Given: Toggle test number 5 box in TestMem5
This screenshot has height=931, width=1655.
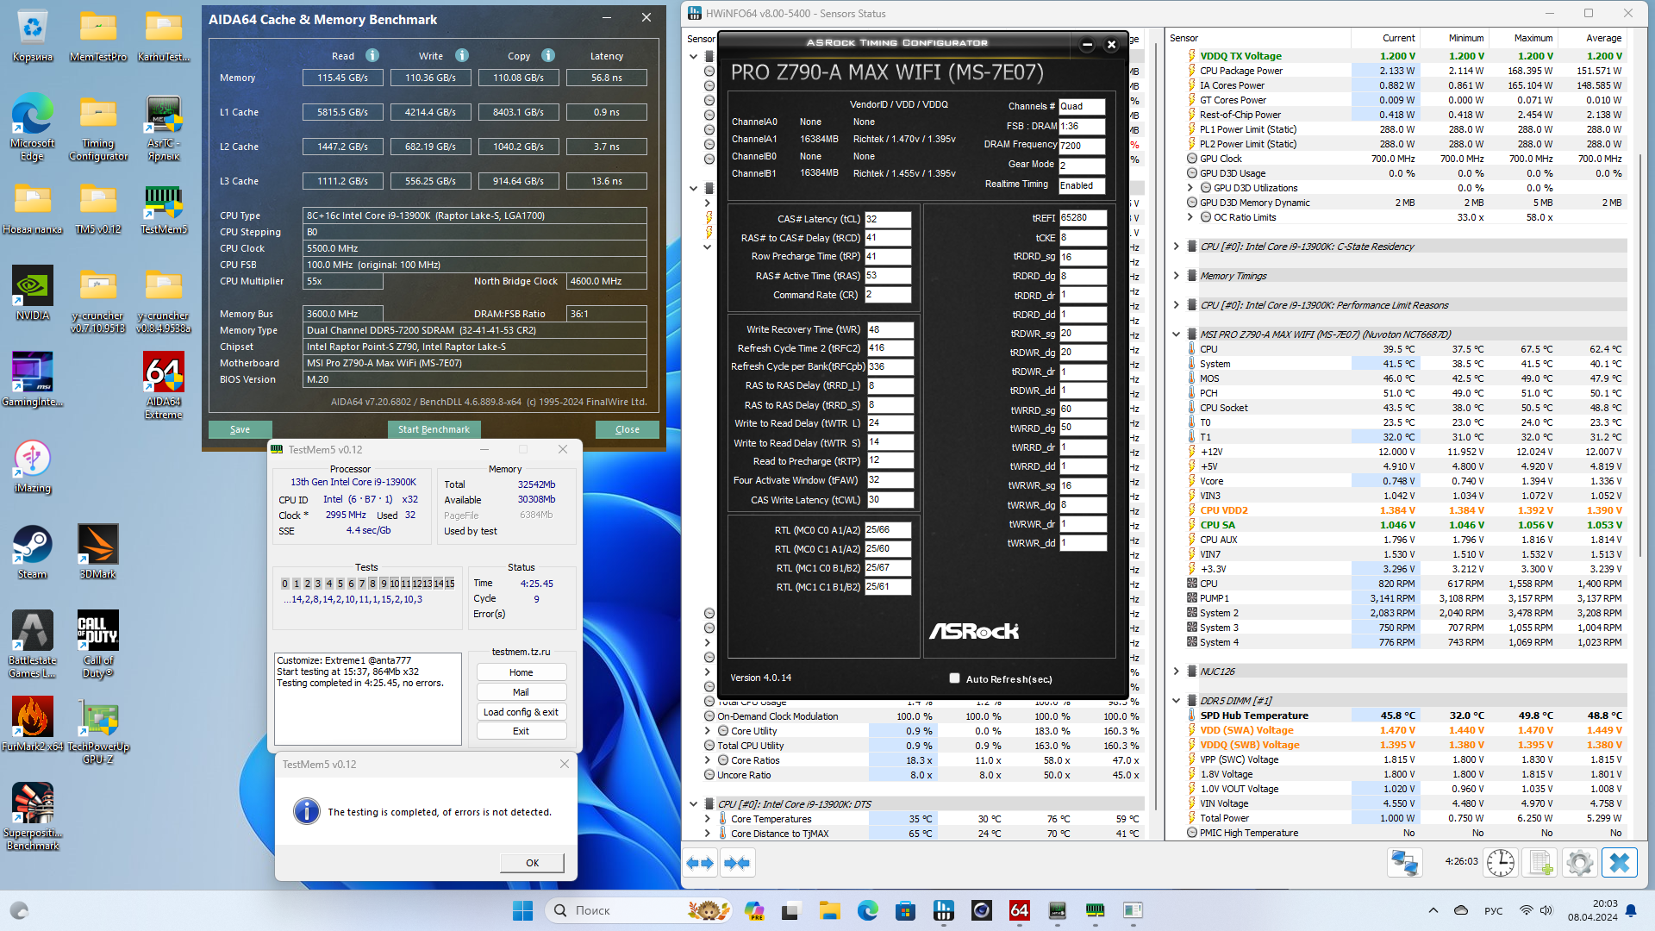Looking at the screenshot, I should click(x=340, y=584).
